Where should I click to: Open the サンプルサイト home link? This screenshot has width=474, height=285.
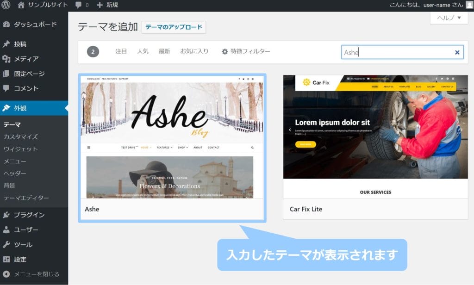[x=43, y=5]
